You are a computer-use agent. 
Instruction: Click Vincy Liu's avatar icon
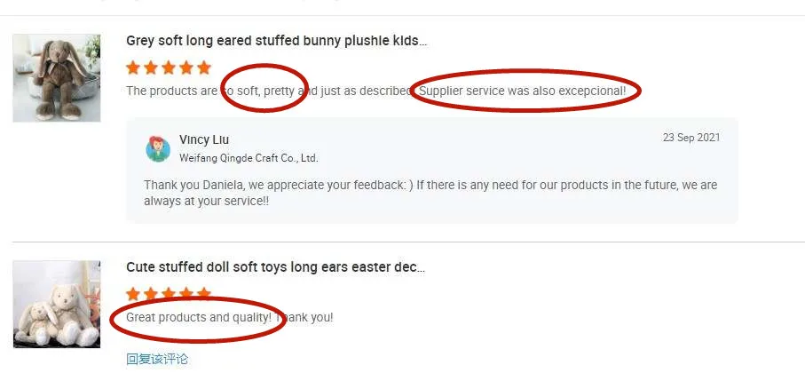(158, 149)
